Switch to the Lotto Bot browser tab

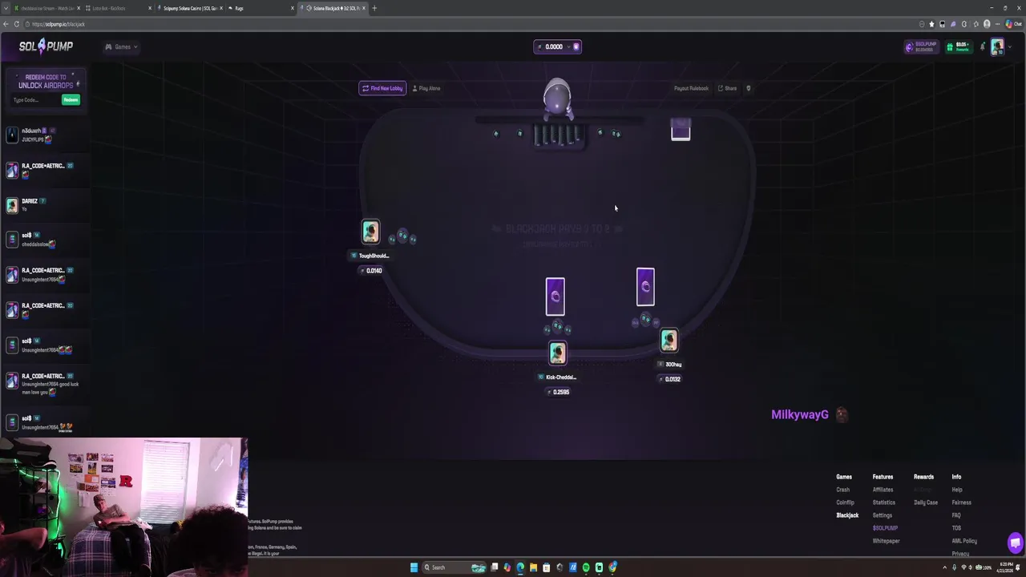click(117, 8)
